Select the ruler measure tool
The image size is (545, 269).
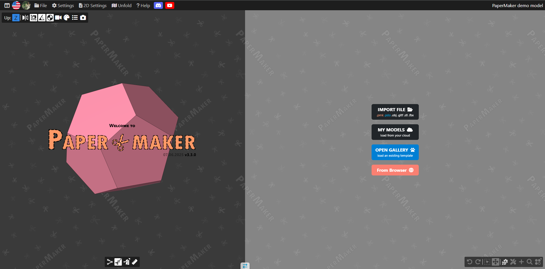pos(135,262)
